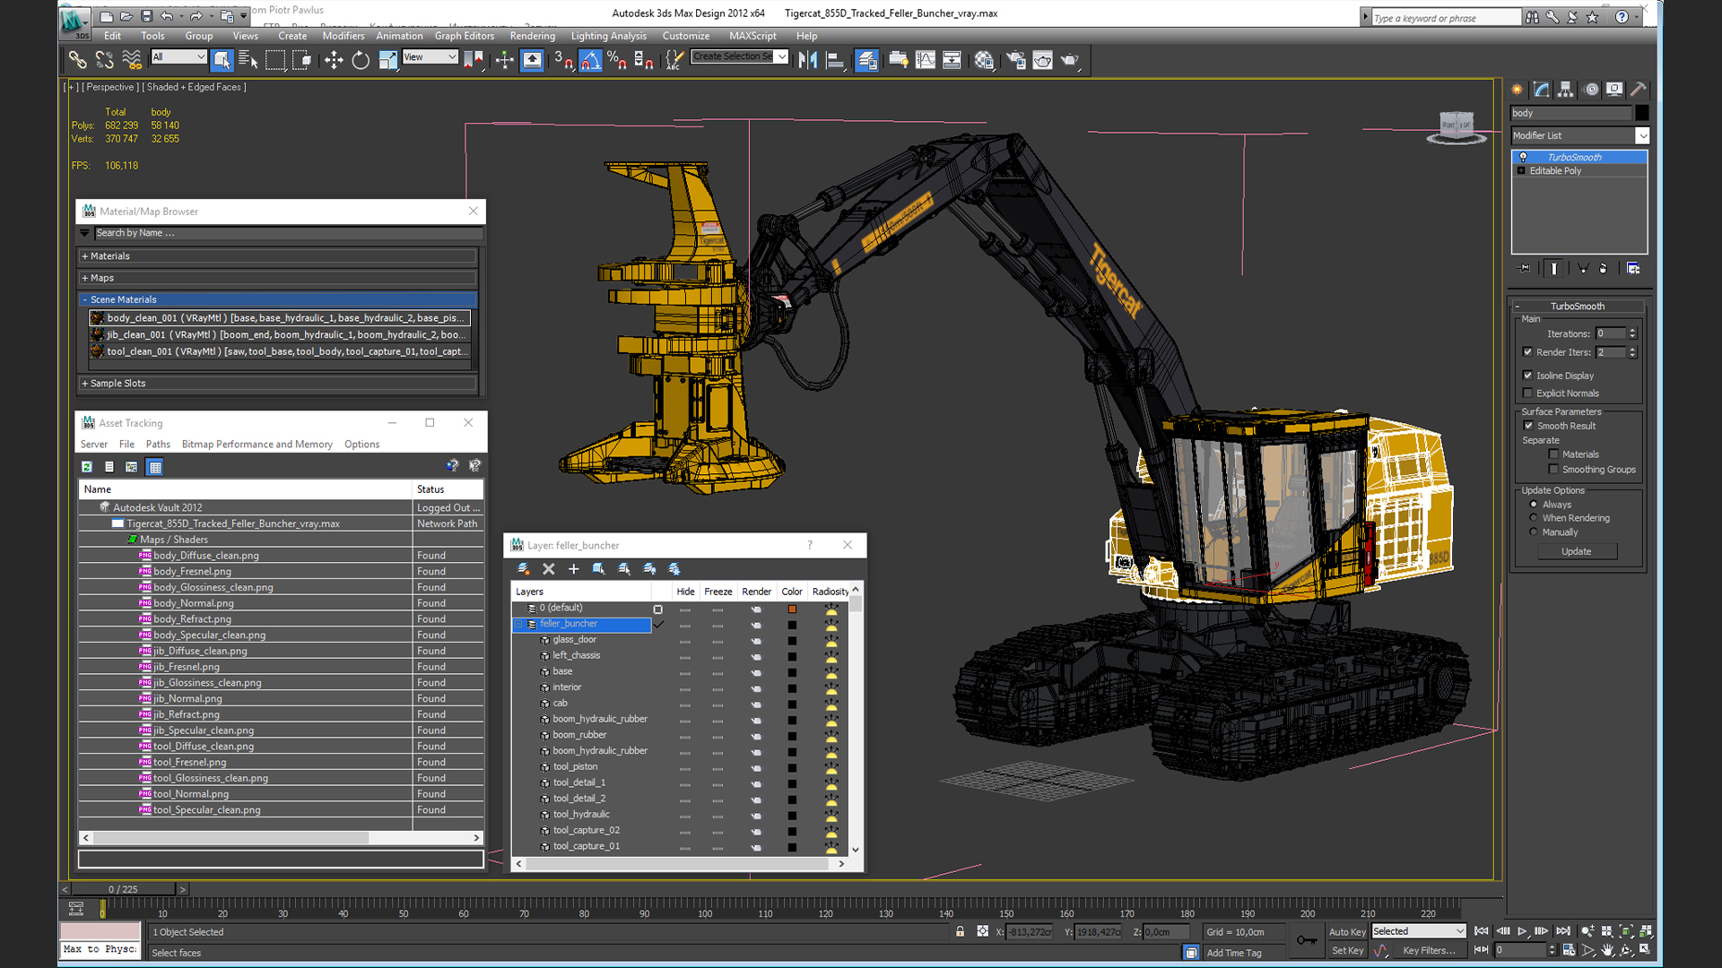Click Create New Layer in Layer dialog
1722x968 pixels.
524,568
